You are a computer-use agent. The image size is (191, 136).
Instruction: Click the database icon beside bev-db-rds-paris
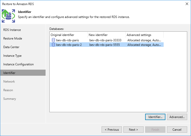[x=53, y=40]
